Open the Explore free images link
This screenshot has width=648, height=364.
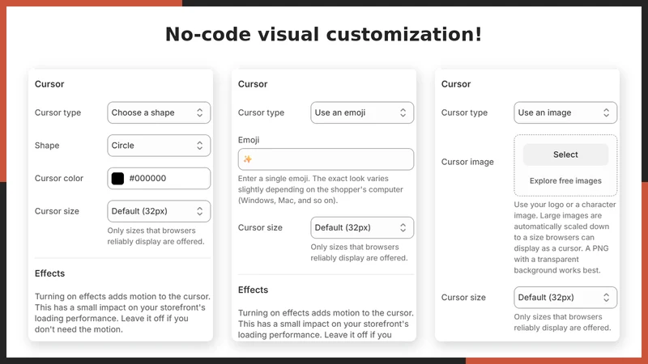coord(565,180)
